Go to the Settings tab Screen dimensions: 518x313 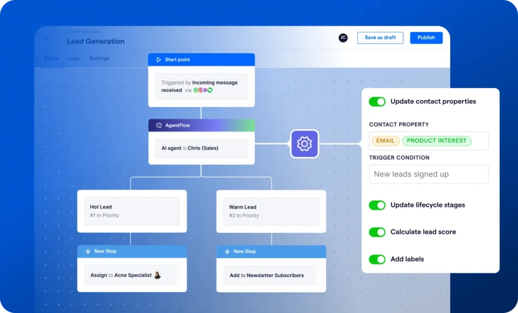[99, 59]
